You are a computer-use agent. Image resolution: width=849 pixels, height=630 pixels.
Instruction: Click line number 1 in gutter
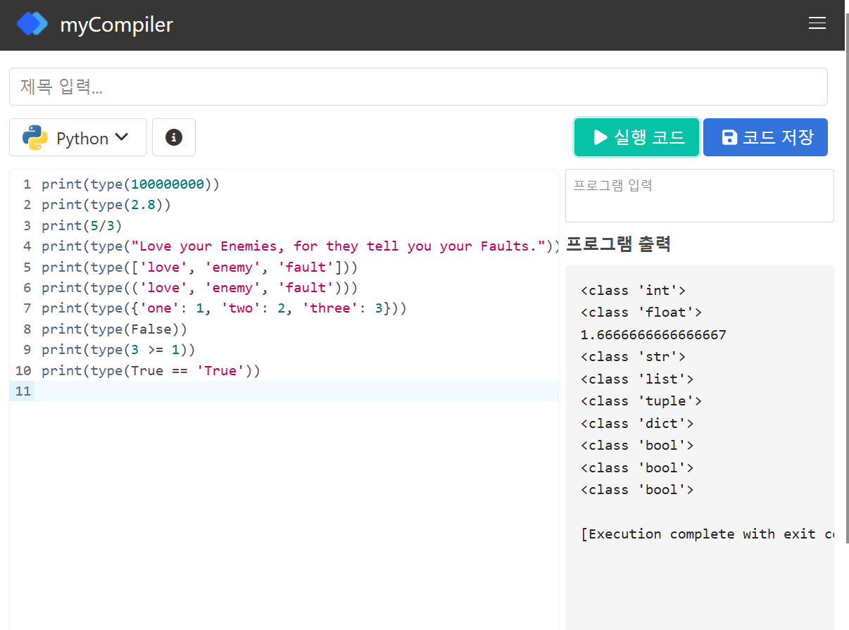tap(27, 184)
